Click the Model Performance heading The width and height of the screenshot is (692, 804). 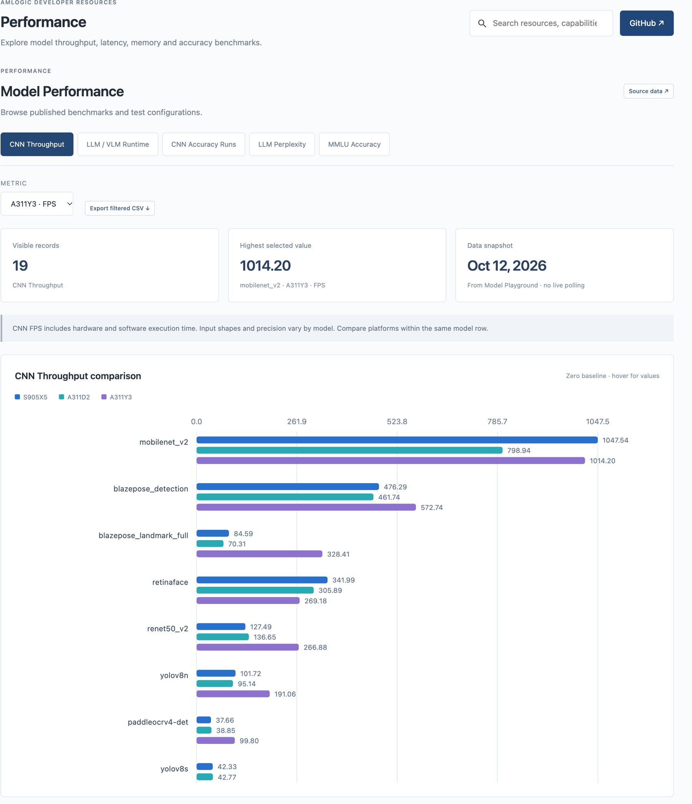(62, 92)
